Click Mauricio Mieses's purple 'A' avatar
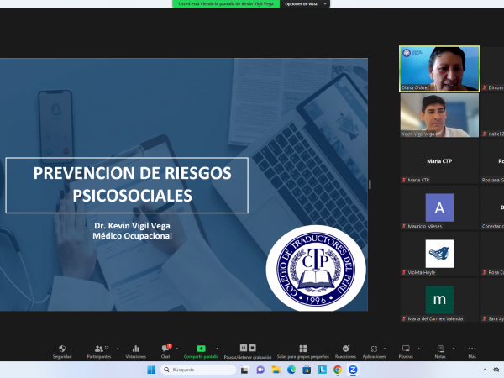The height and width of the screenshot is (378, 504). point(439,207)
